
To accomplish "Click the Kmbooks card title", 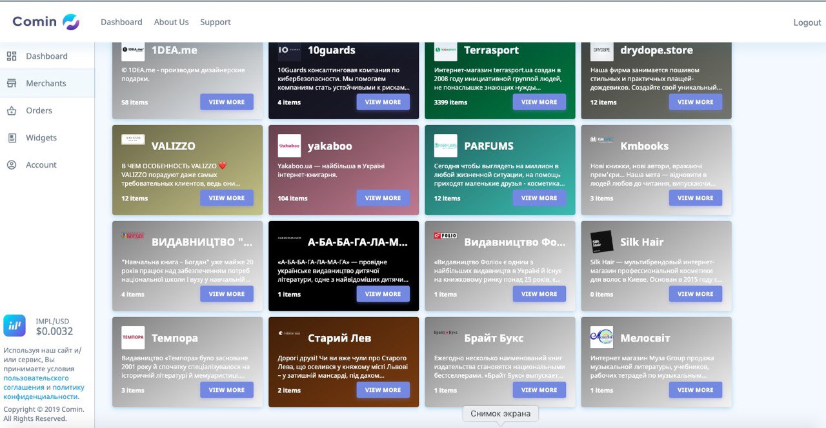I will coord(644,146).
